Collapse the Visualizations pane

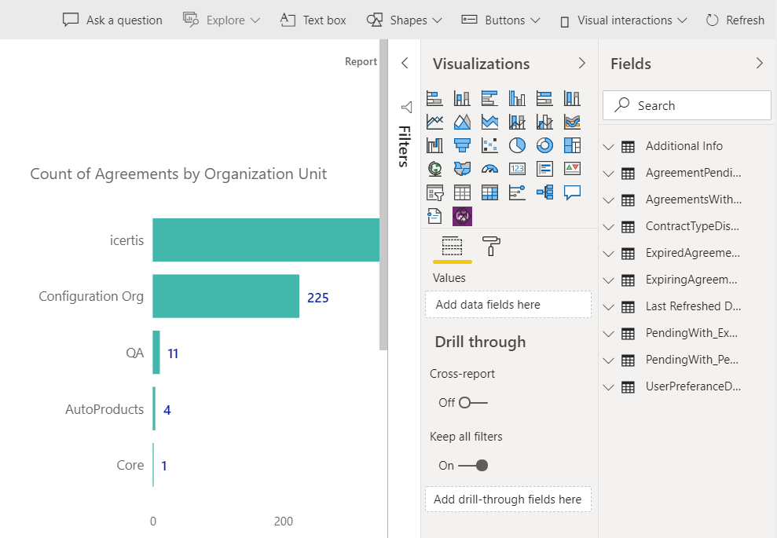(582, 64)
